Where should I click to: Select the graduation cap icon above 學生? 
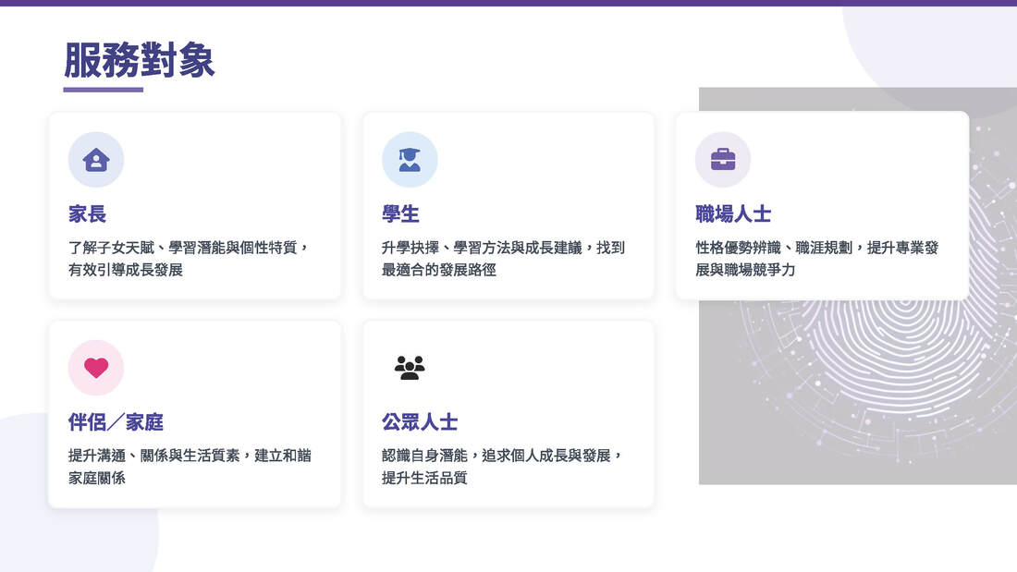click(410, 159)
